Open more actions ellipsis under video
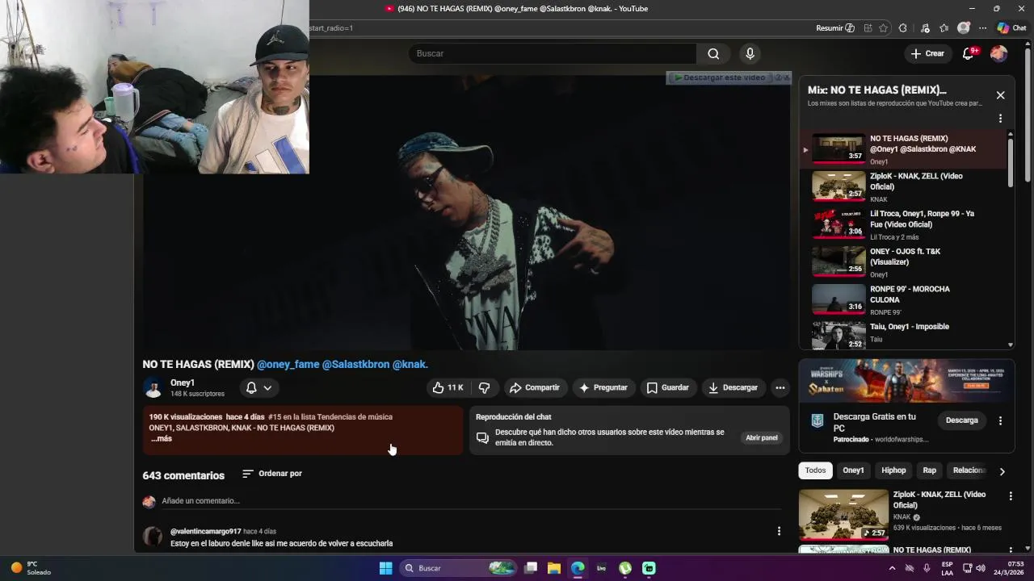Viewport: 1034px width, 581px height. point(780,388)
